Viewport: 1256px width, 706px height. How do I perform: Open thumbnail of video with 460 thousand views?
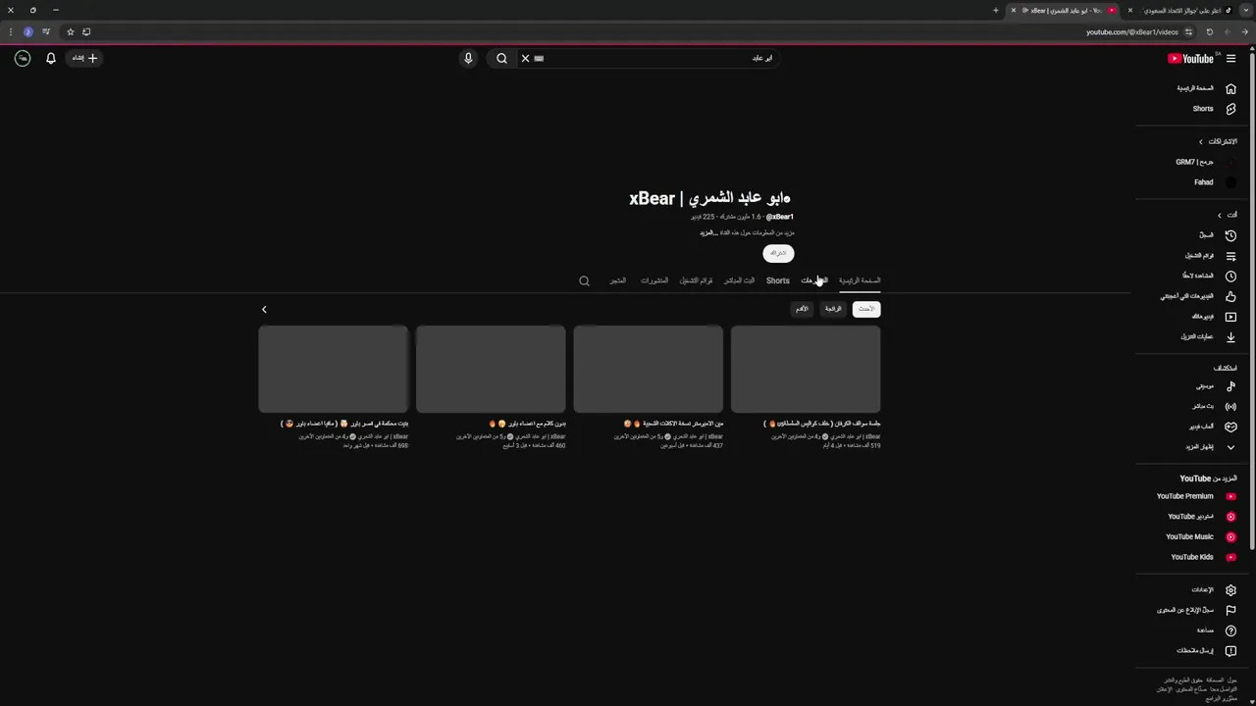491,370
